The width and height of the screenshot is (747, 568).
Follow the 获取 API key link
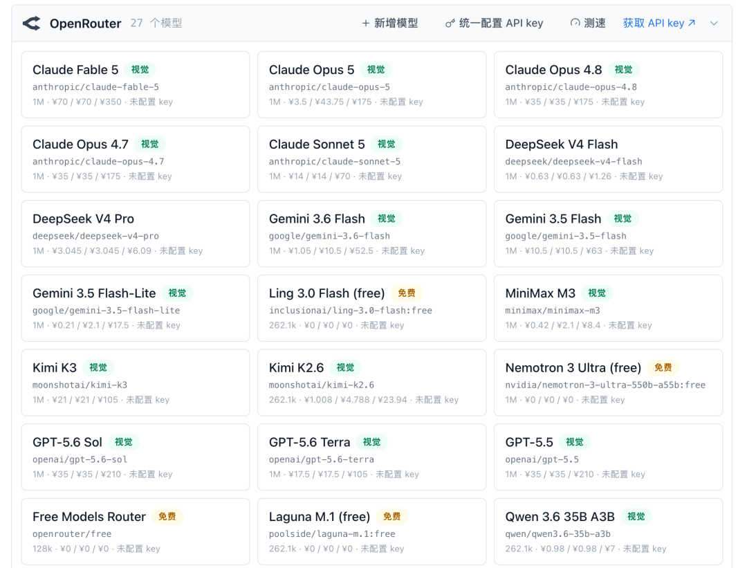click(659, 24)
